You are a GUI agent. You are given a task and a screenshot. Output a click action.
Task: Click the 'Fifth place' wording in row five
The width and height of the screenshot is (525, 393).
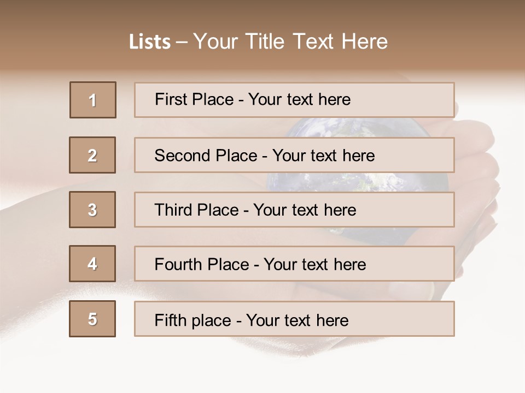point(192,320)
